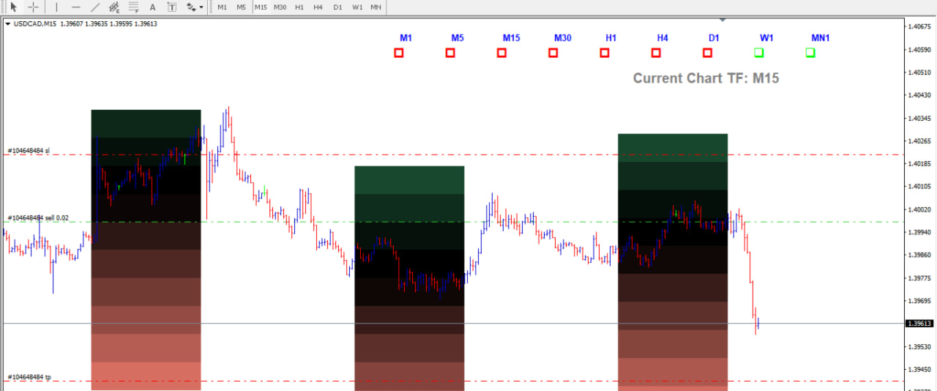The image size is (937, 391).
Task: Switch chart to MN timeframe in toolbar
Action: [376, 7]
